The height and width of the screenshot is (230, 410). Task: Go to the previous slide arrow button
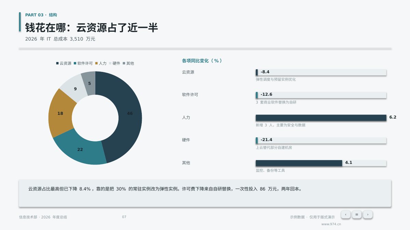click(x=346, y=214)
